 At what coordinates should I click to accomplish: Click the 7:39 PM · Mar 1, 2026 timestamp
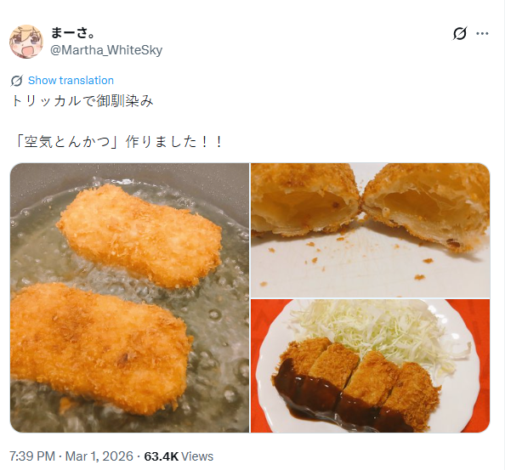(71, 456)
